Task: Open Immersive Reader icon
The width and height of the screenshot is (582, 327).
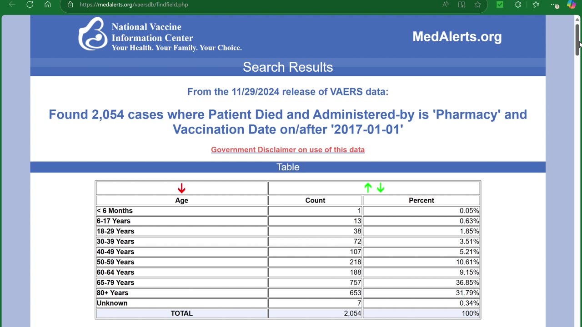Action: click(462, 5)
